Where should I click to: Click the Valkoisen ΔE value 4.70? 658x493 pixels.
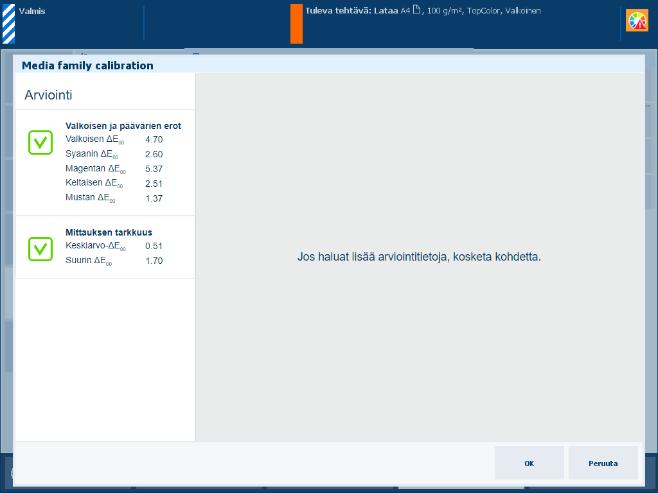click(x=154, y=139)
